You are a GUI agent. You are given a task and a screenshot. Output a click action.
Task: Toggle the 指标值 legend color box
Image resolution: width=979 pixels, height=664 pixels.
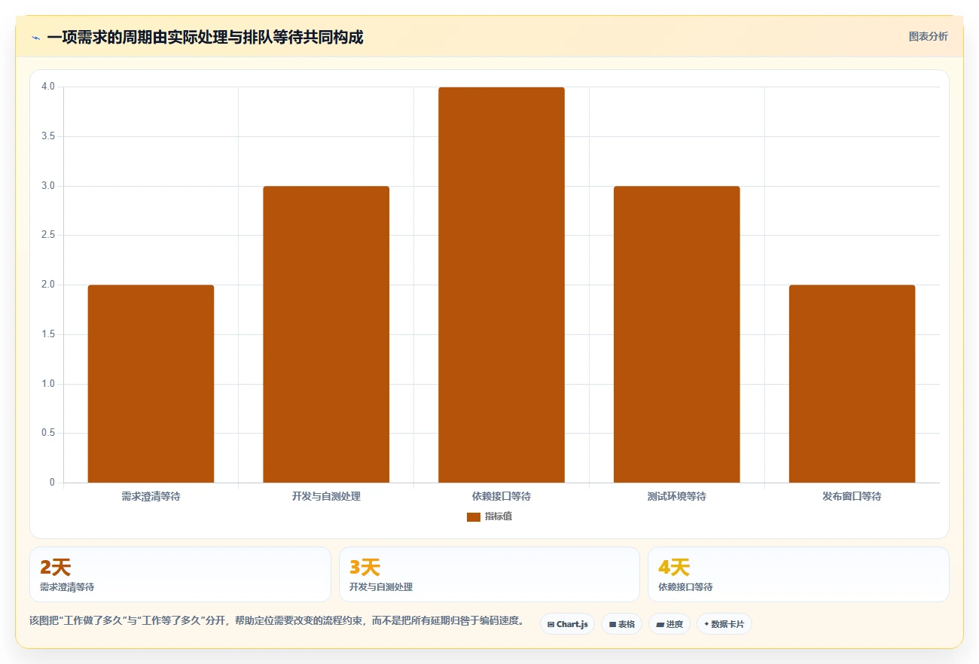[x=474, y=516]
